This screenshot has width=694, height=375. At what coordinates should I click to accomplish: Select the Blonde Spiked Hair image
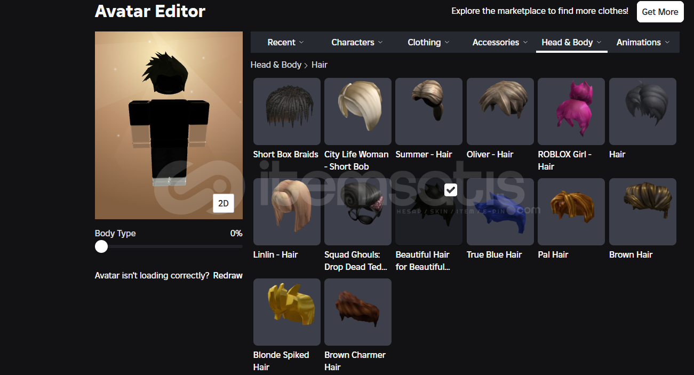pos(287,312)
